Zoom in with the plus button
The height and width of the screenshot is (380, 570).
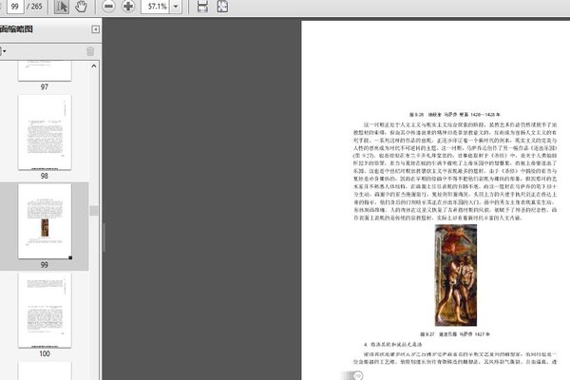point(128,7)
